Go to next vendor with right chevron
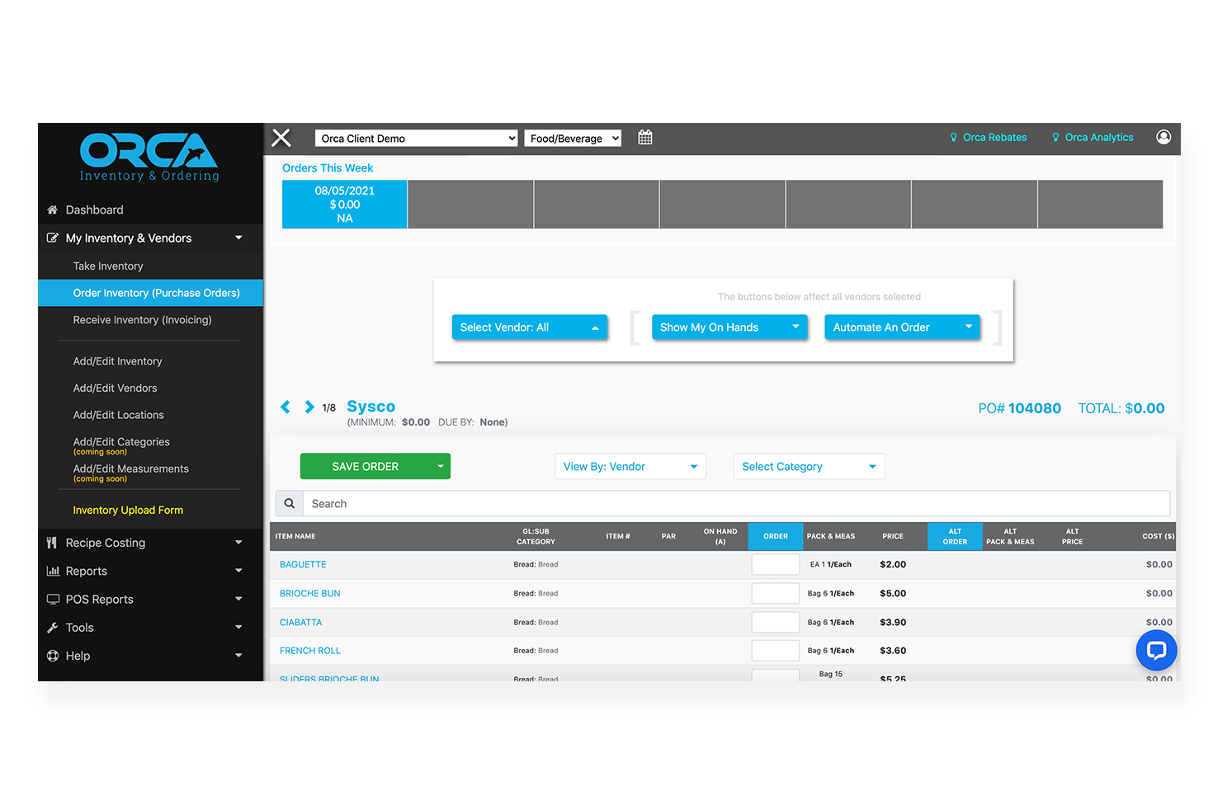 (x=309, y=407)
